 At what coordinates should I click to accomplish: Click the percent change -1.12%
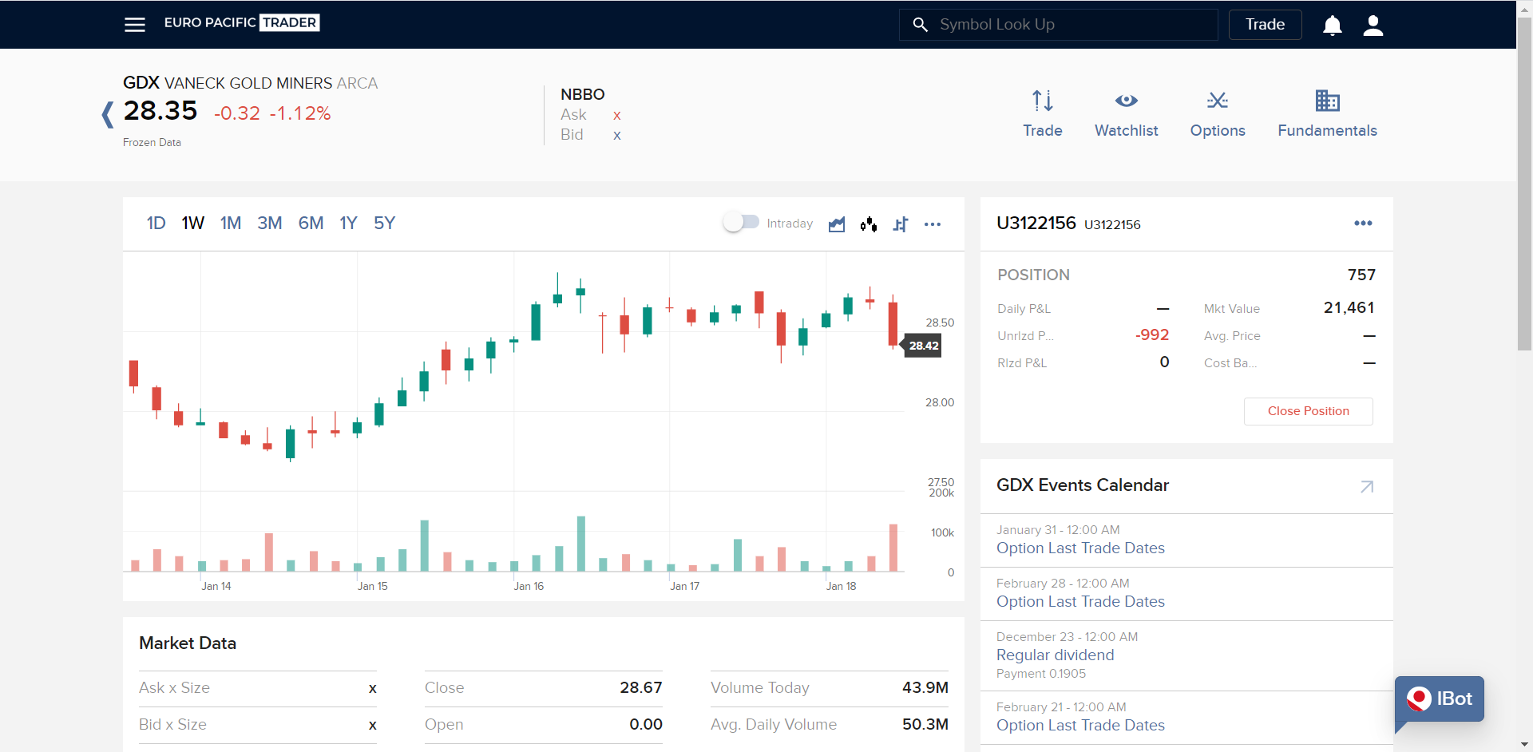[x=300, y=113]
